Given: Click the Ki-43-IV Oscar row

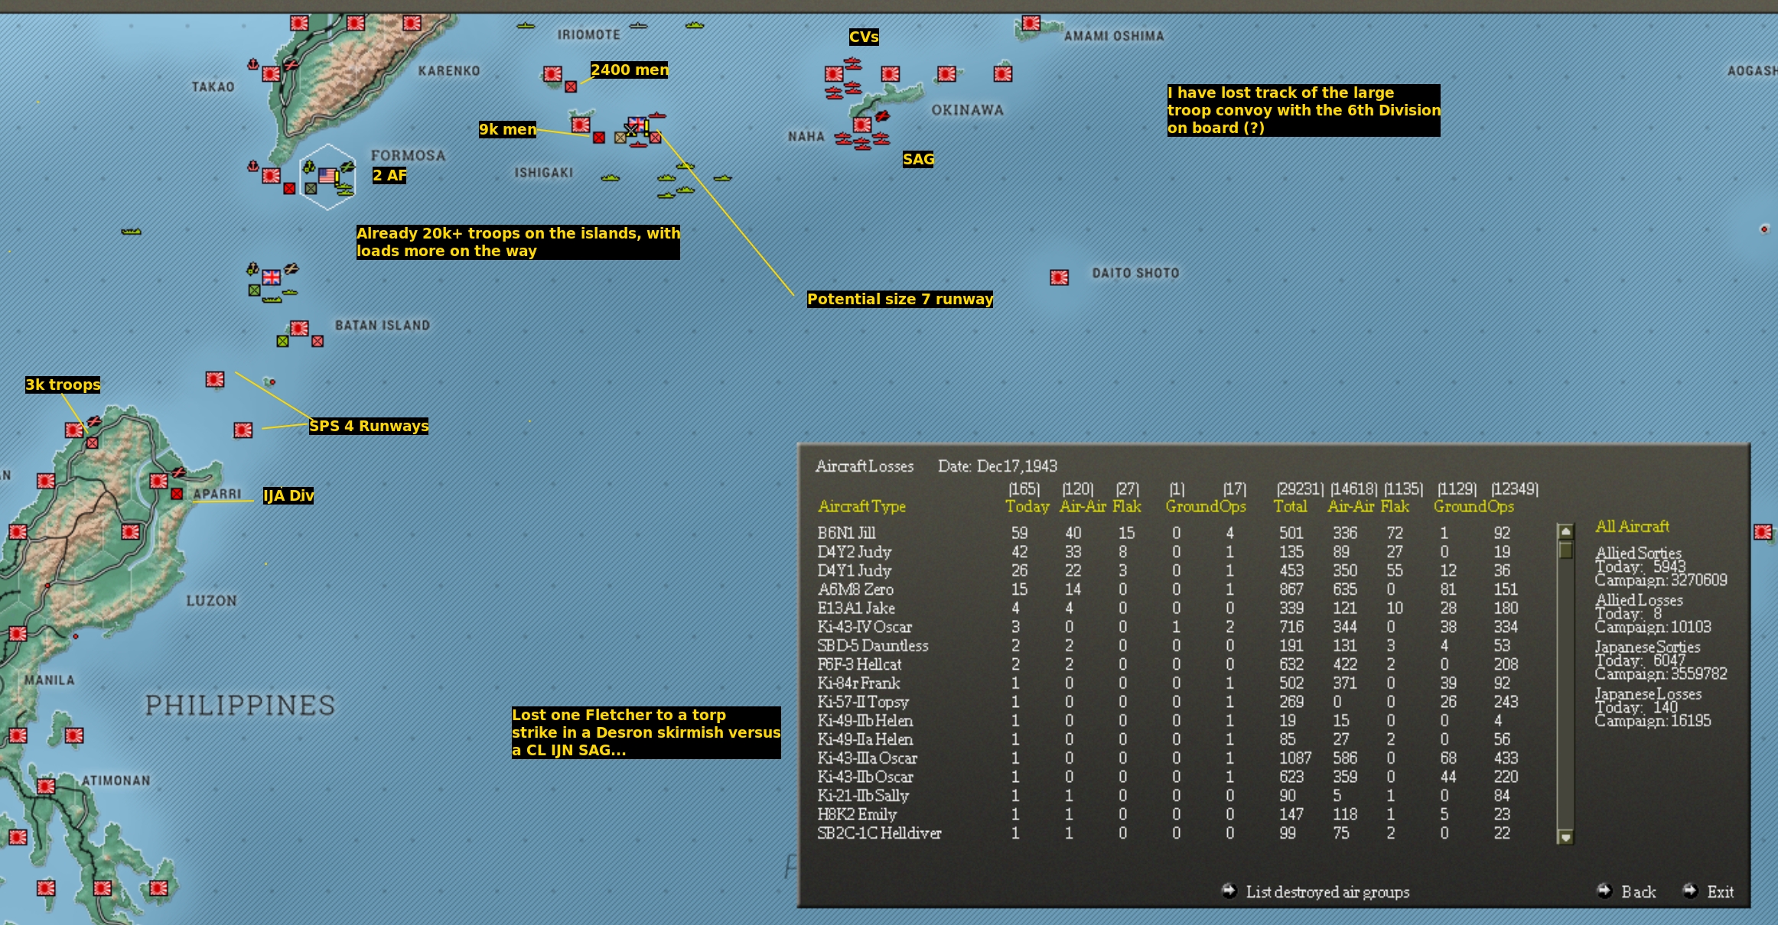Looking at the screenshot, I should (x=1168, y=626).
